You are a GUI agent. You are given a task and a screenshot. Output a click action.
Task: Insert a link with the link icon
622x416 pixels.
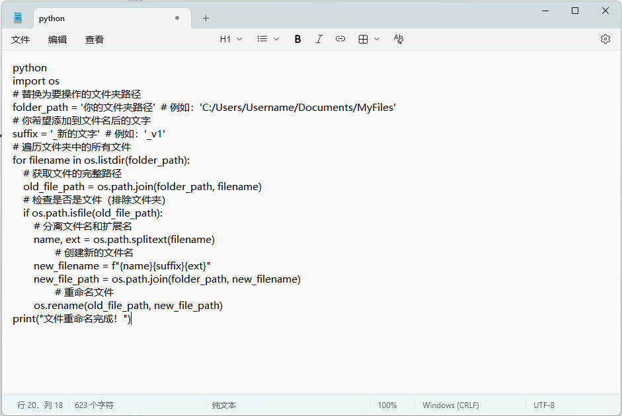tap(340, 39)
